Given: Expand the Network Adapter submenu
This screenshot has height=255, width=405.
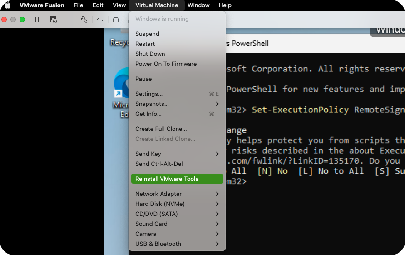Looking at the screenshot, I should [x=177, y=194].
